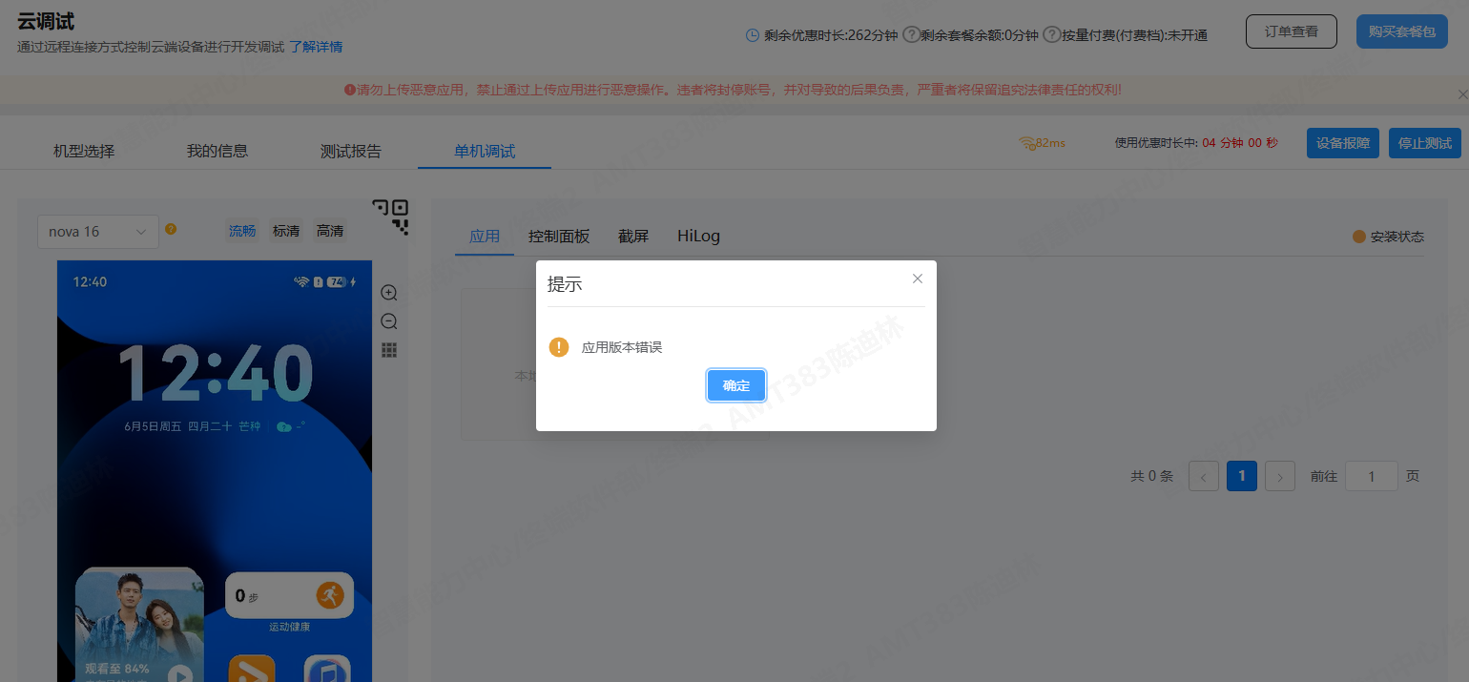The image size is (1469, 682).
Task: Tap the battery indicator on phone
Action: pyautogui.click(x=337, y=282)
